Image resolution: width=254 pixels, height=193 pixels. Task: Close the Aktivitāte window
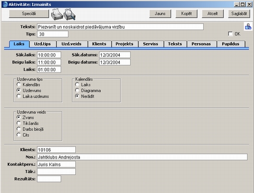click(x=249, y=4)
